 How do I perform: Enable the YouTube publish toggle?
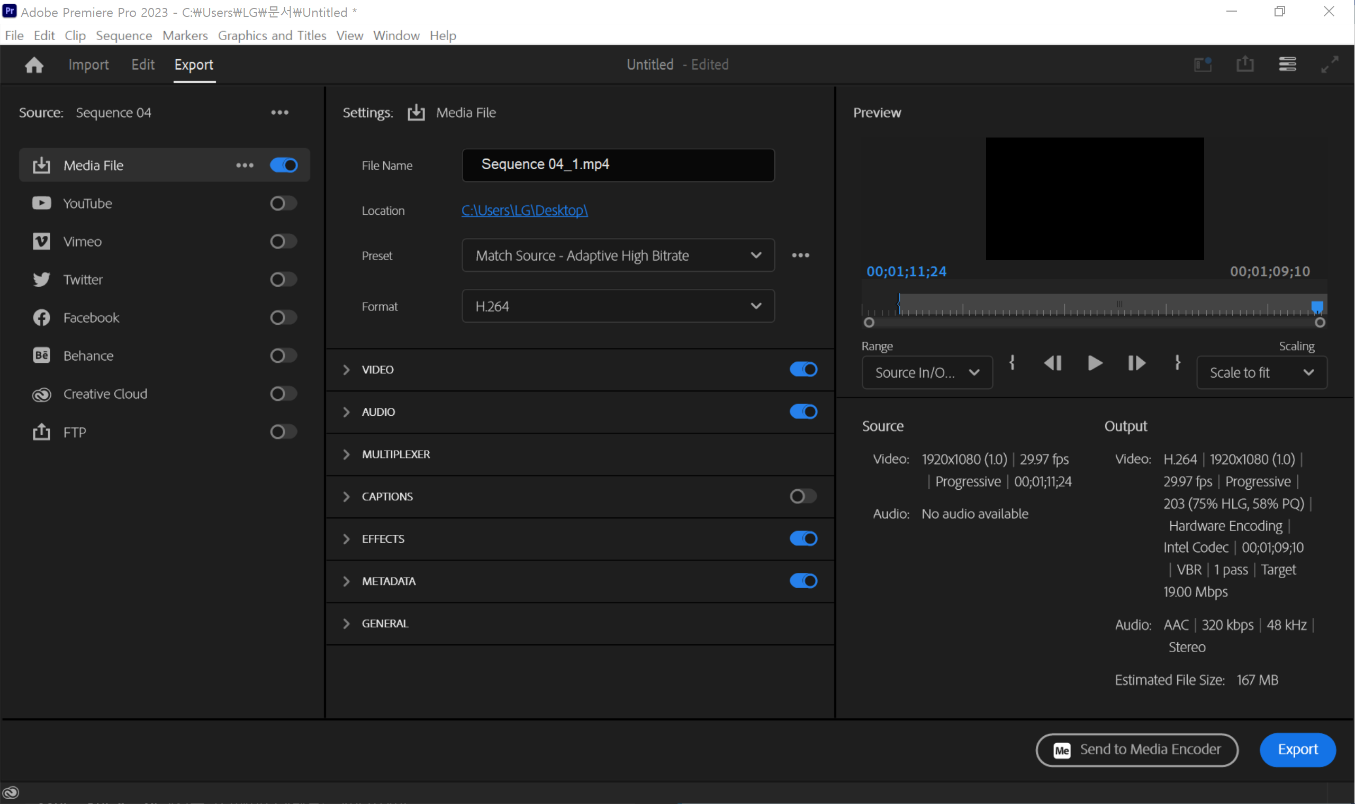point(284,204)
